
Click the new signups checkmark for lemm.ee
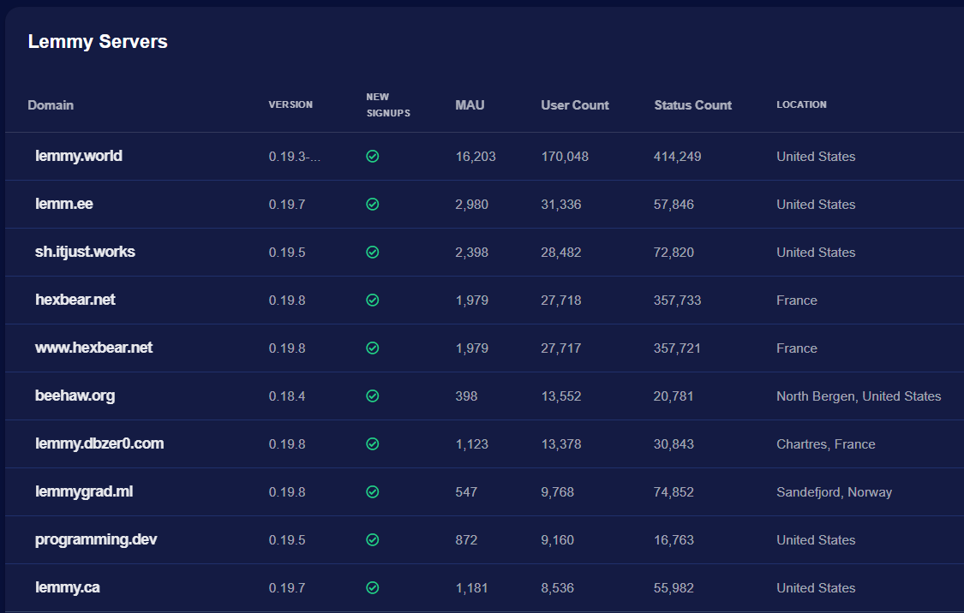pos(373,205)
